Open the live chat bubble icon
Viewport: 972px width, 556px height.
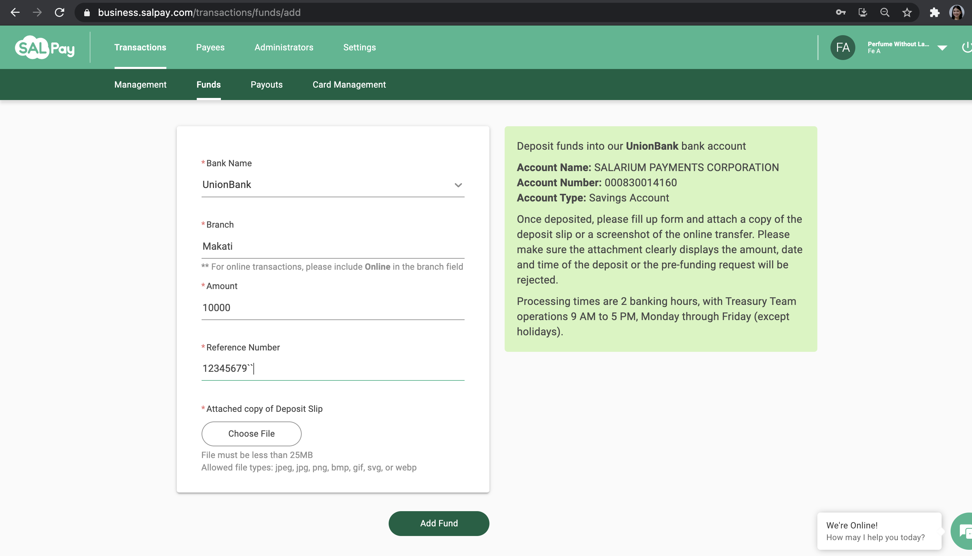point(964,531)
